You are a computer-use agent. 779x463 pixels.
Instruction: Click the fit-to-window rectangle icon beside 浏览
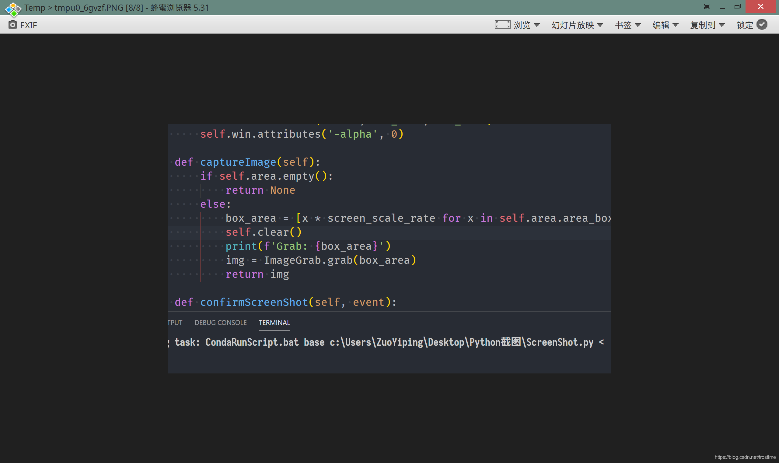click(x=502, y=25)
